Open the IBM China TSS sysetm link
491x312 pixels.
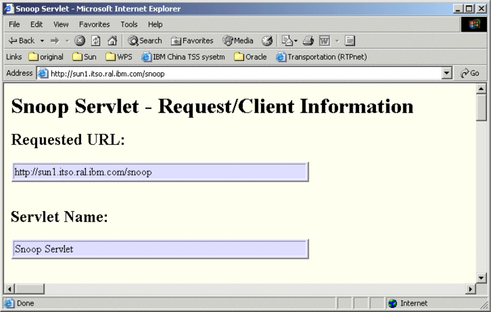click(x=183, y=57)
